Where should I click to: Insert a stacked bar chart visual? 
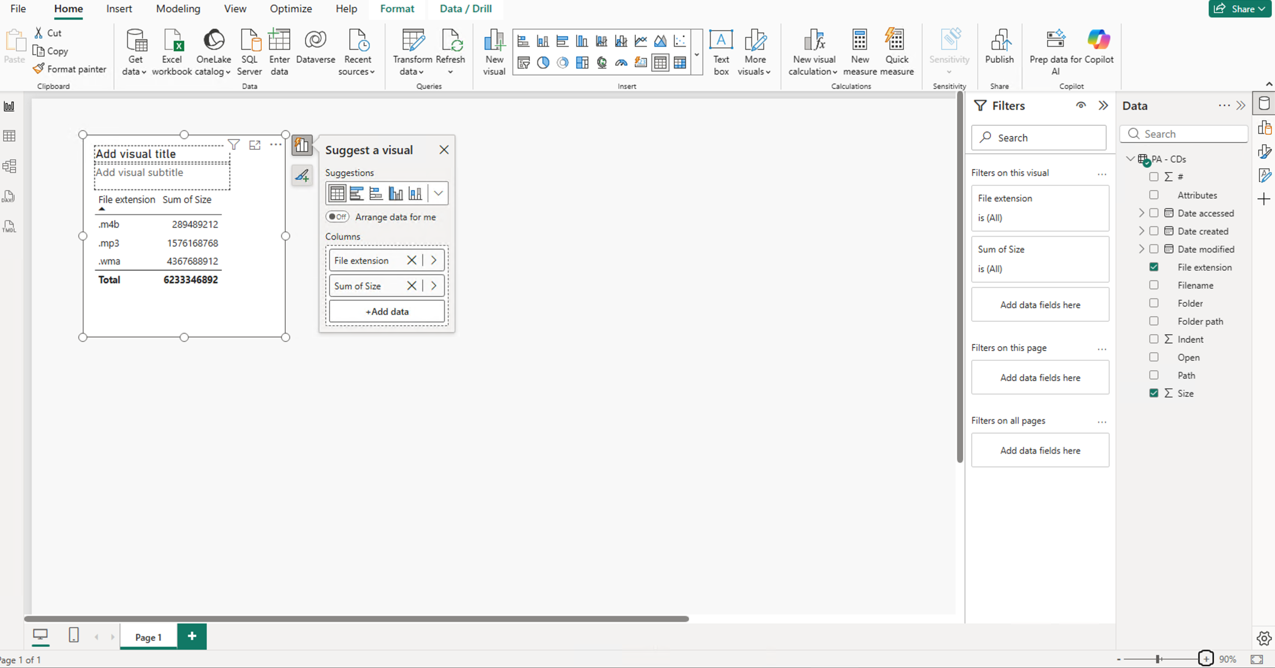[523, 41]
